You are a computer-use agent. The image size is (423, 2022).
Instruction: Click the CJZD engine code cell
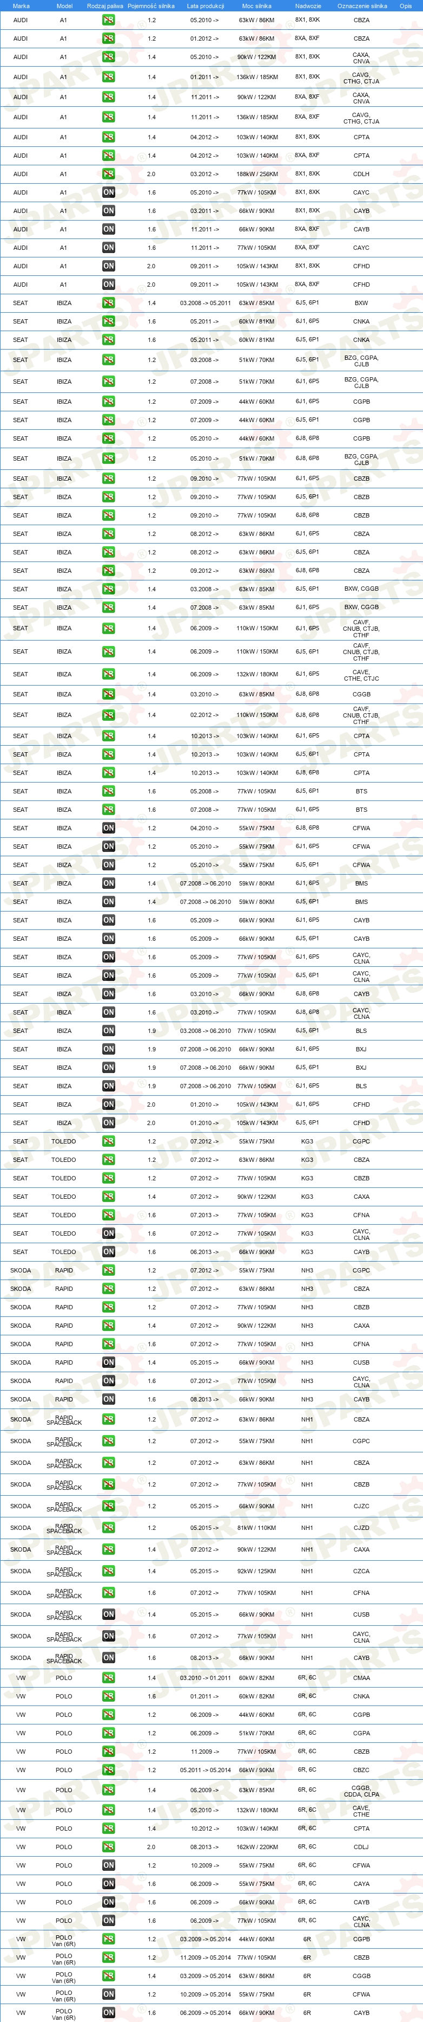click(x=361, y=1528)
